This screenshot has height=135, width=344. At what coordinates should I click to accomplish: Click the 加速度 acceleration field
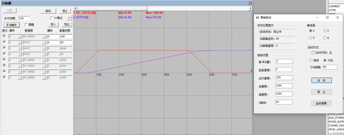click(284, 86)
